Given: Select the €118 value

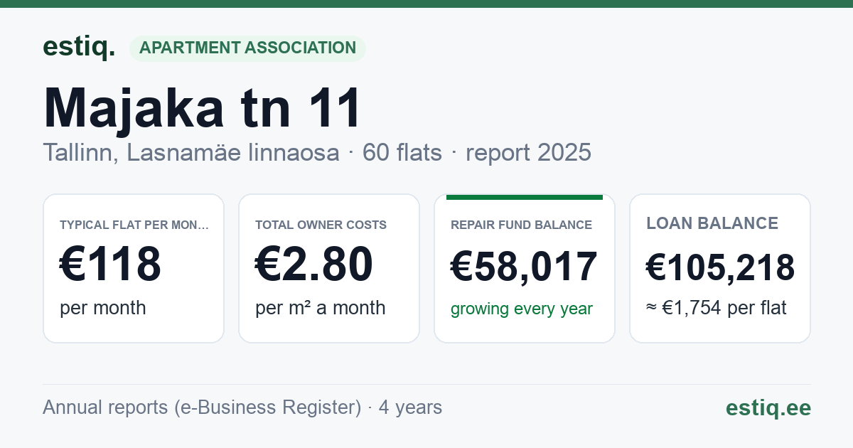Looking at the screenshot, I should pos(110,265).
